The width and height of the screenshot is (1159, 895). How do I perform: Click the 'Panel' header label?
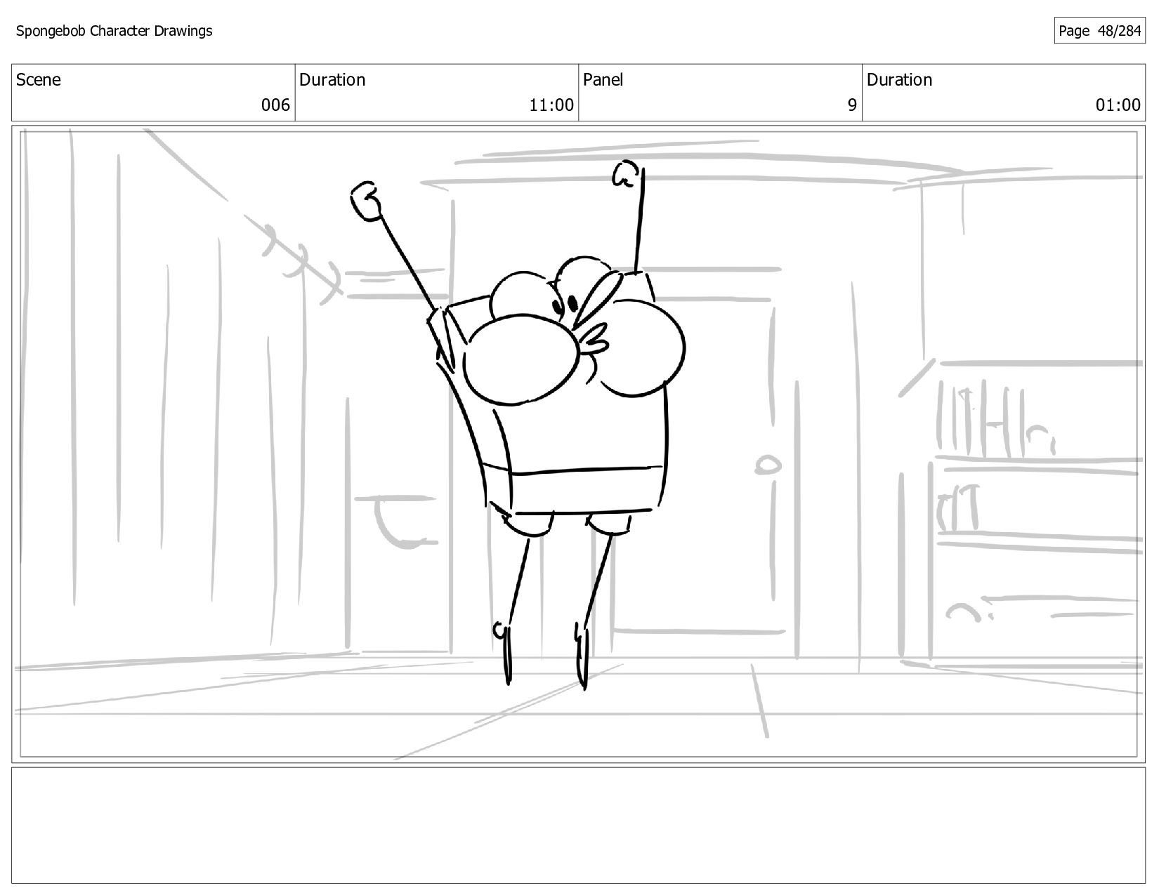[603, 80]
